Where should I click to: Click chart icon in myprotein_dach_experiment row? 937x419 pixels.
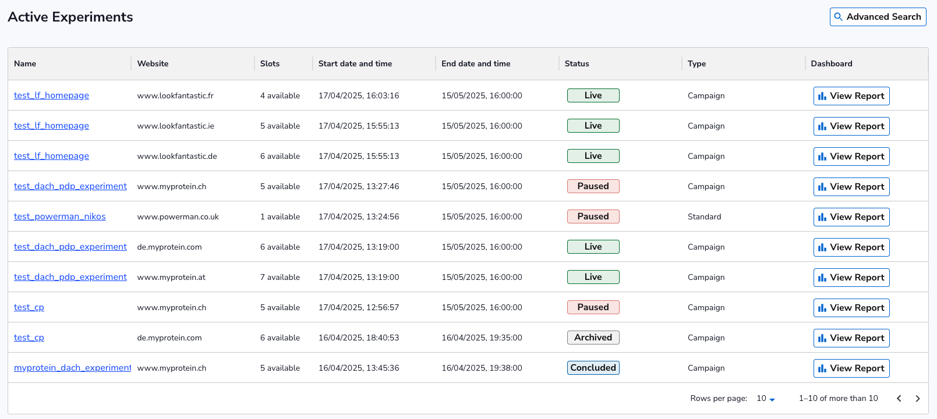[822, 368]
